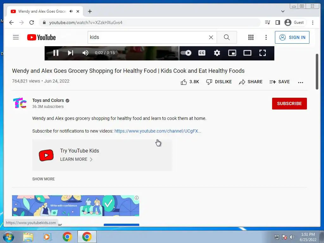This screenshot has height=243, width=324.
Task: Share this video
Action: [251, 82]
